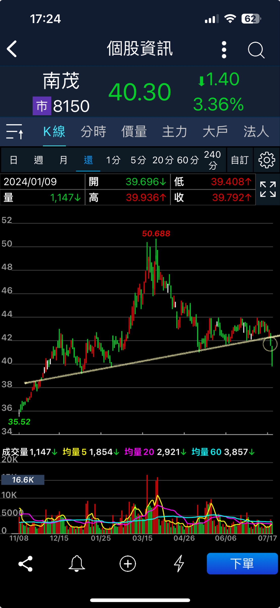Select the 240分 interval option

[x=212, y=160]
